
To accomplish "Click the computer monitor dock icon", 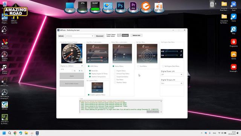I will coord(70,7).
